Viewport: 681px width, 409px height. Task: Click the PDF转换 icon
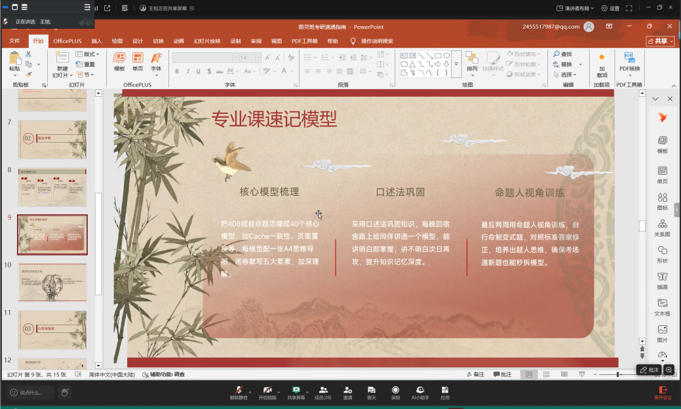coord(629,62)
